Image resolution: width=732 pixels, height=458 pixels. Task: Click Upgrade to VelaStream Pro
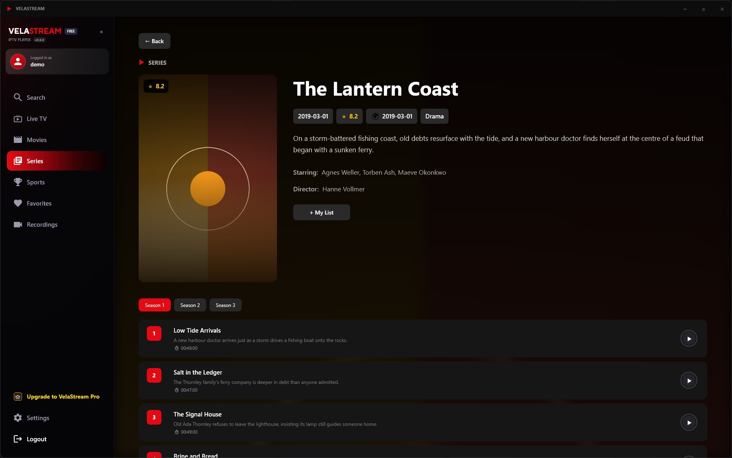(x=57, y=397)
